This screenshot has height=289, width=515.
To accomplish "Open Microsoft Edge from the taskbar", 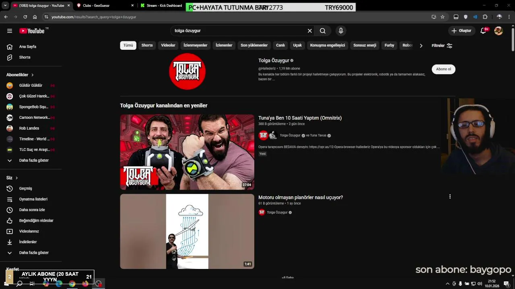I will click(59, 284).
